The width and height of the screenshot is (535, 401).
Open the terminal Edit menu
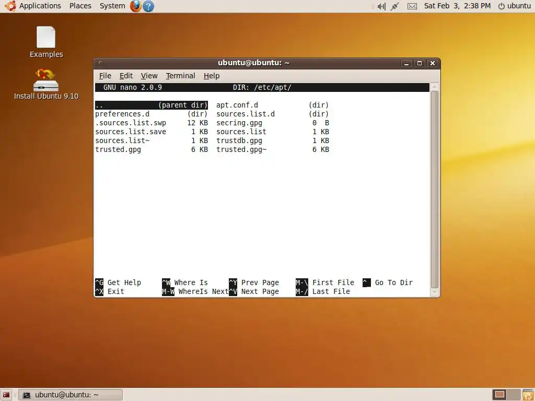point(126,76)
